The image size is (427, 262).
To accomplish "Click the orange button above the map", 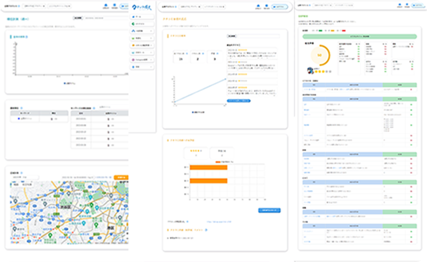I will [x=121, y=177].
